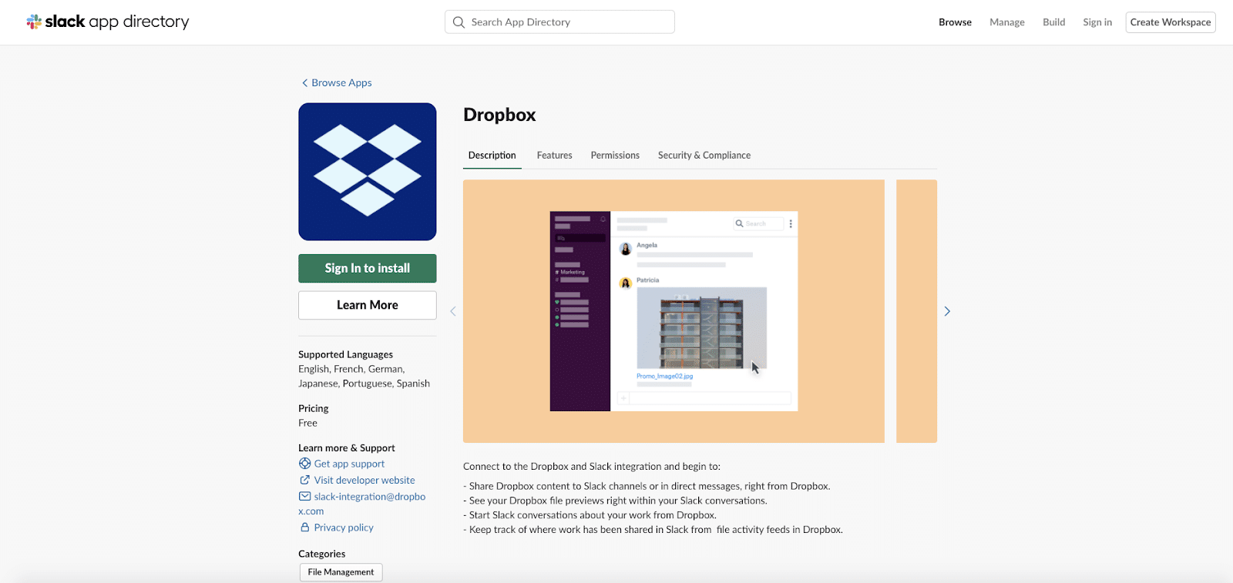Open the Browse menu item

click(955, 22)
